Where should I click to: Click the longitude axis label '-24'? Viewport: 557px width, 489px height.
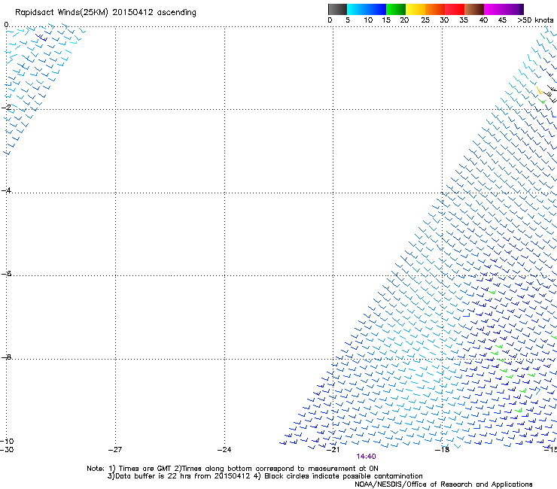pos(224,450)
